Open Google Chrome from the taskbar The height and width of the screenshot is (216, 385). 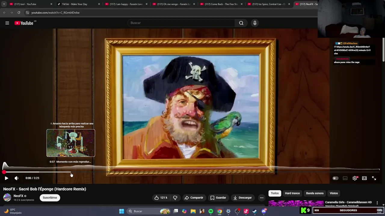click(x=220, y=211)
